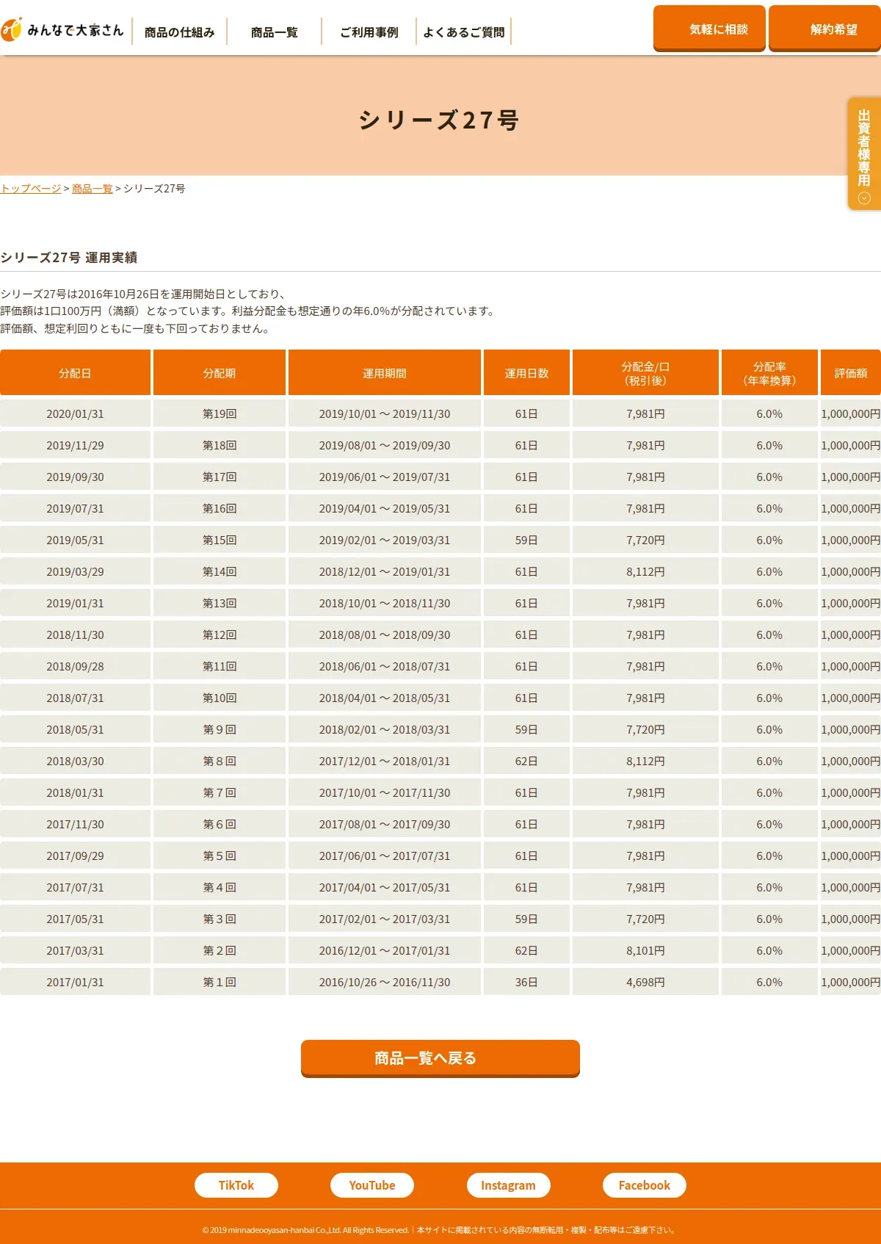881x1244 pixels.
Task: Open the 商品一覧 navigation menu item
Action: coord(274,32)
